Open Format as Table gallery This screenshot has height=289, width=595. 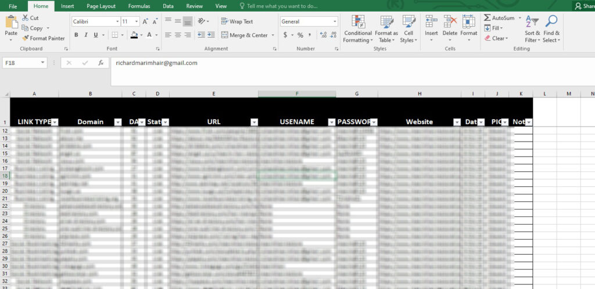(x=386, y=29)
